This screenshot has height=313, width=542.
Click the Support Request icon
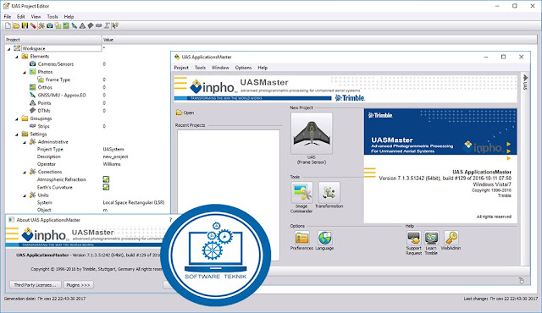[414, 238]
